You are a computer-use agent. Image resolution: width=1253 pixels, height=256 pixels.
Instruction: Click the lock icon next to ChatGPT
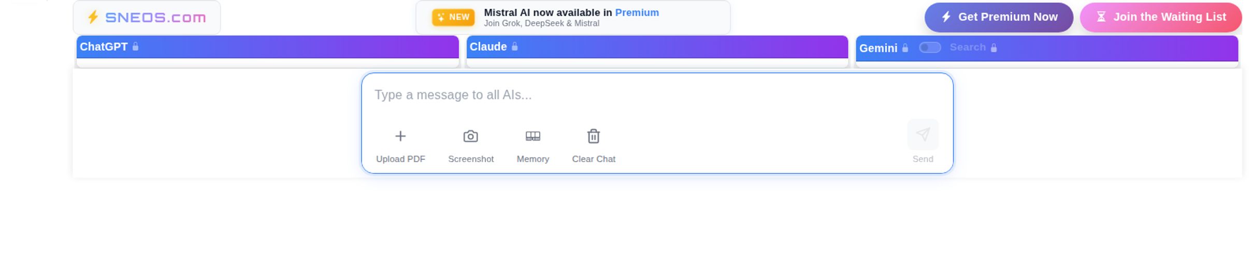[135, 46]
